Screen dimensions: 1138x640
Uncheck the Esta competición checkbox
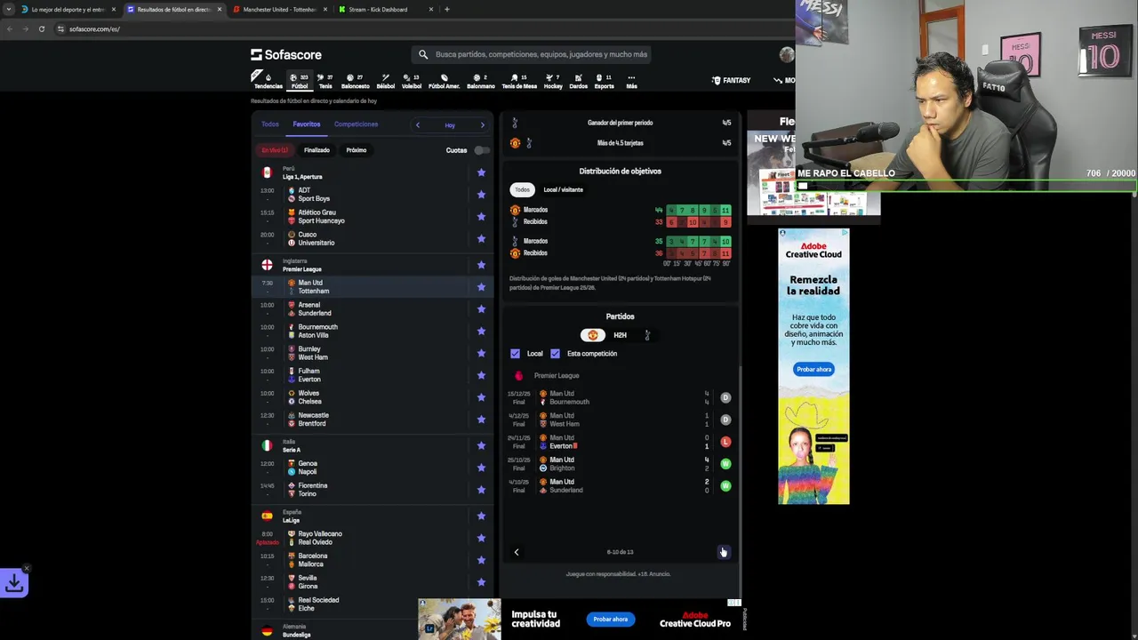click(555, 354)
